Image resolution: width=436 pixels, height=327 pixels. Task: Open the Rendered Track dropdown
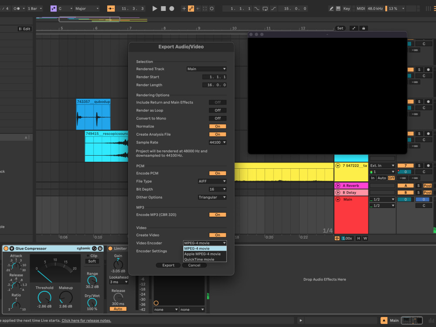coord(206,69)
